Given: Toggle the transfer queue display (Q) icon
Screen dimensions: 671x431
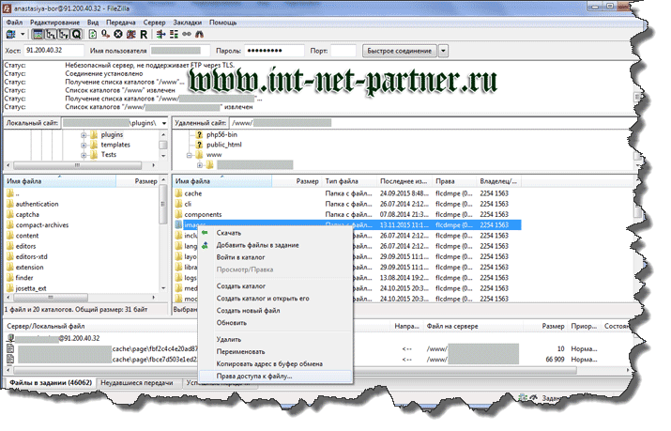Looking at the screenshot, I should (76, 34).
